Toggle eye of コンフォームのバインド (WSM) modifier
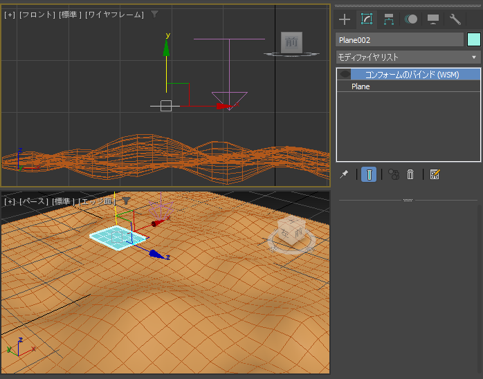The height and width of the screenshot is (379, 483). (x=345, y=74)
